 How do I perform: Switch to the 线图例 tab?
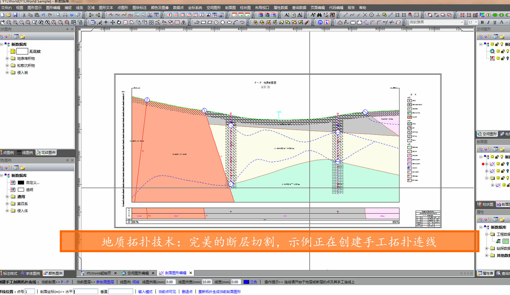pyautogui.click(x=25, y=153)
